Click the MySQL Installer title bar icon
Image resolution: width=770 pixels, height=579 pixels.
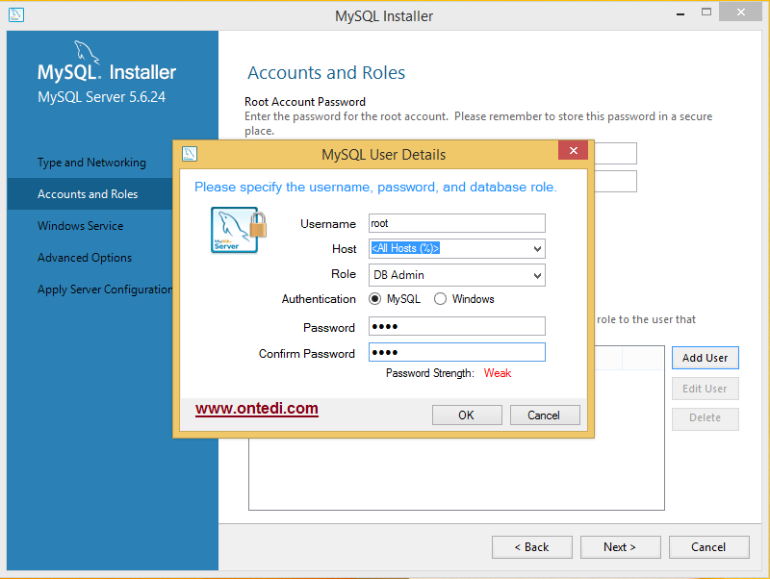[16, 14]
